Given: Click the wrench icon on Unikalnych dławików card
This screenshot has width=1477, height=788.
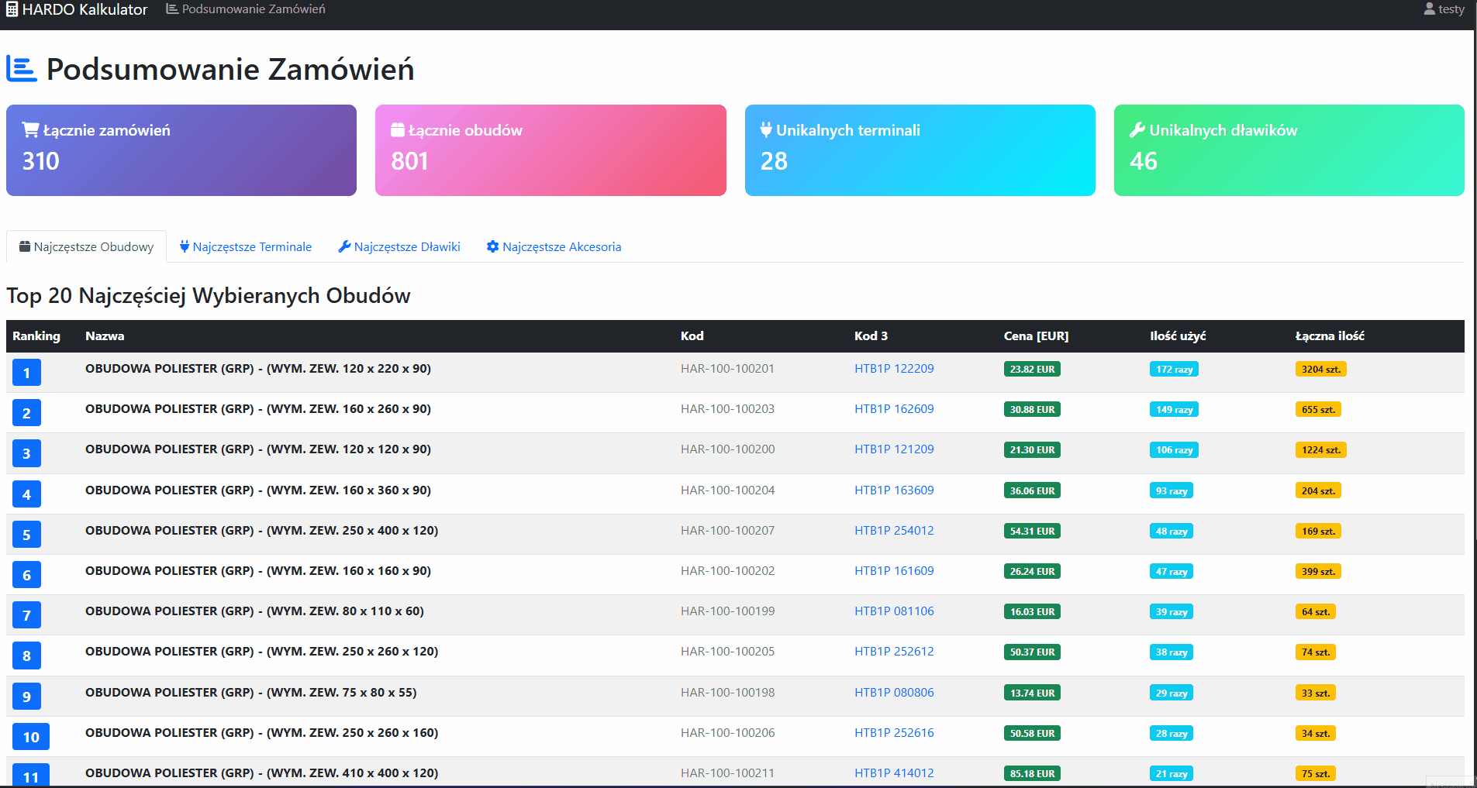Looking at the screenshot, I should tap(1137, 130).
